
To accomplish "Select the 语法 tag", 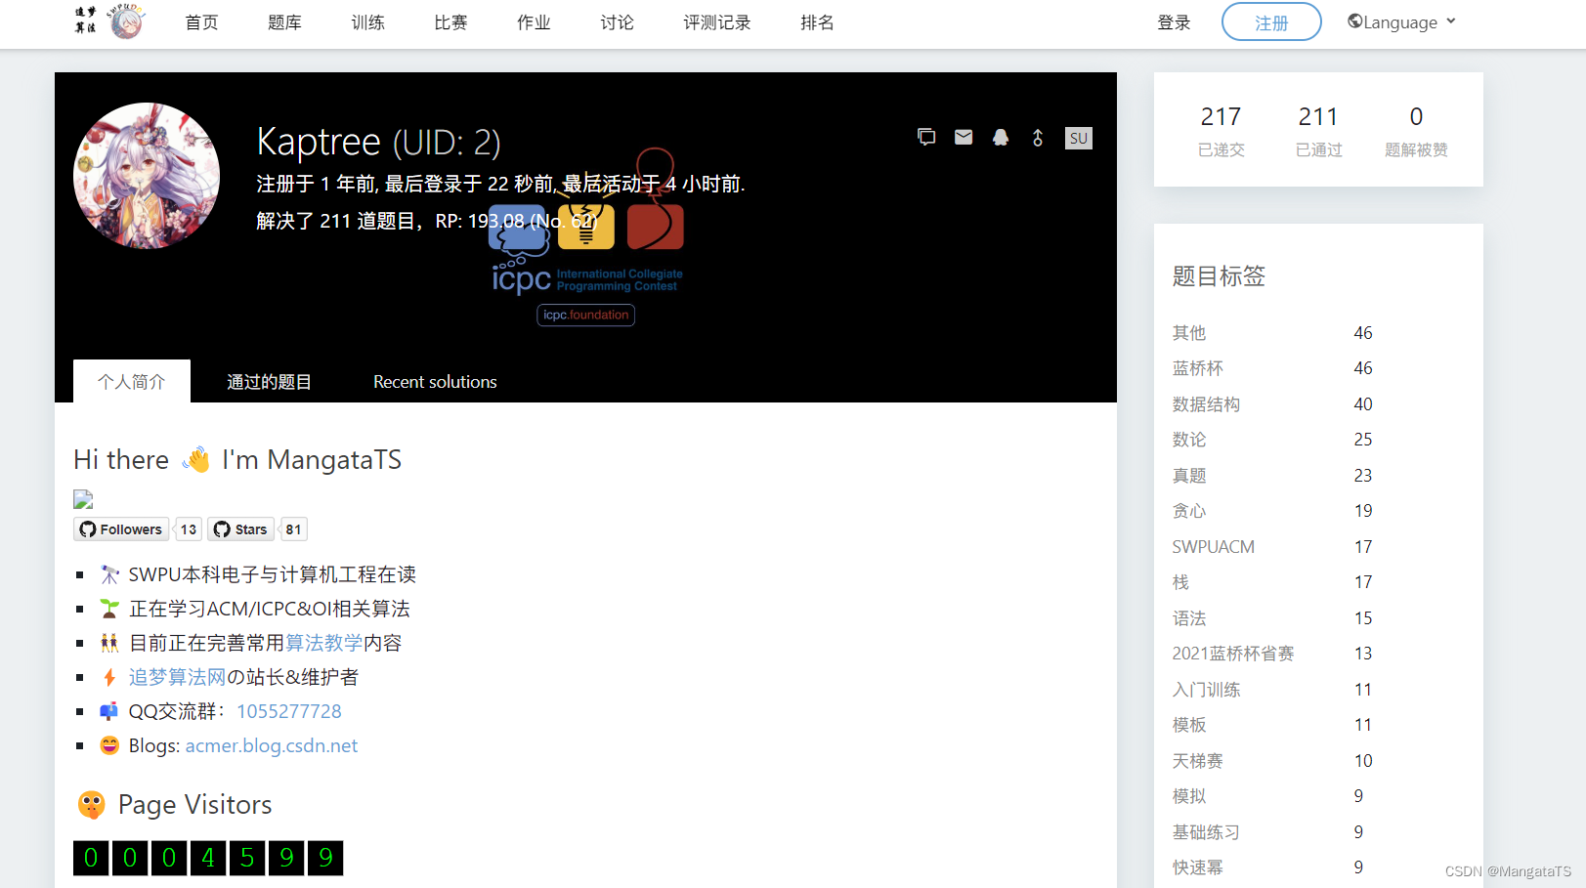I will point(1189,618).
